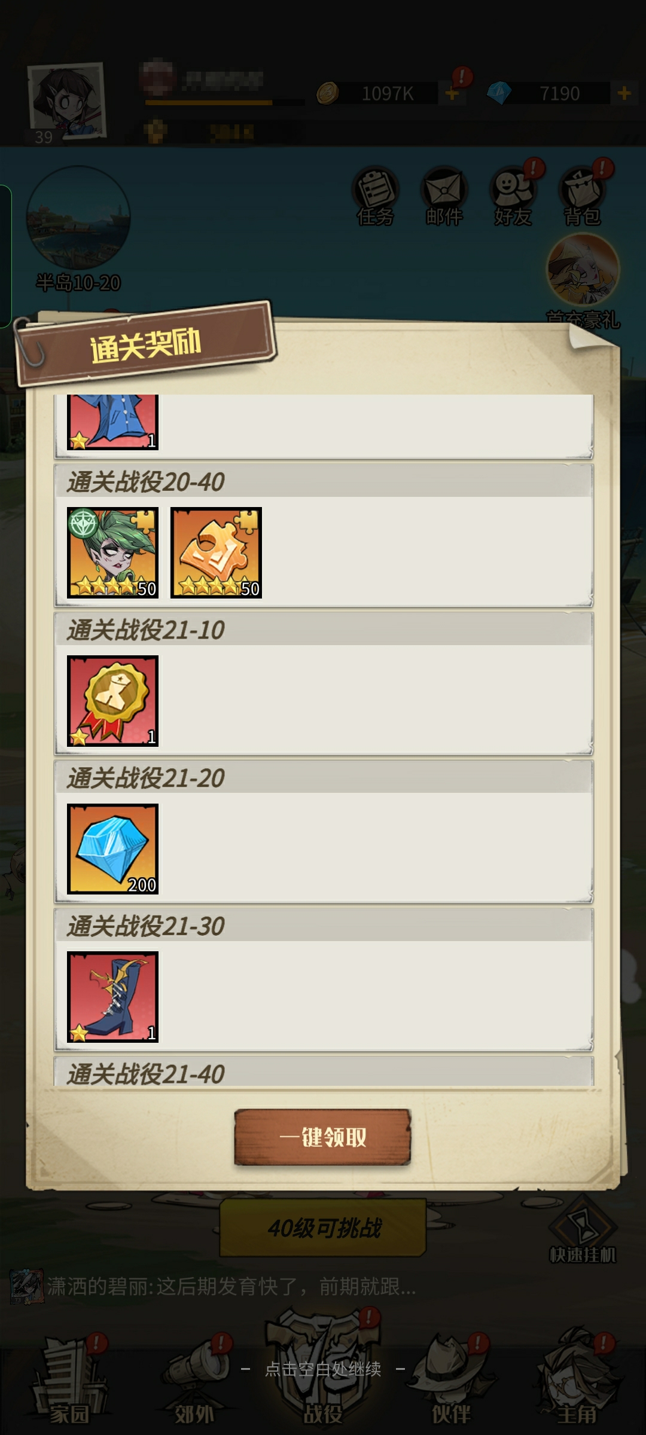646x1435 pixels.
Task: Add diamonds using the plus button
Action: click(624, 93)
